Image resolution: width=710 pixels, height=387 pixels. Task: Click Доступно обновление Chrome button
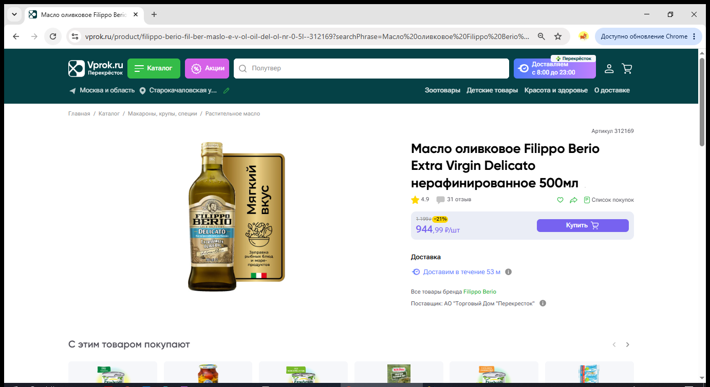pyautogui.click(x=644, y=36)
